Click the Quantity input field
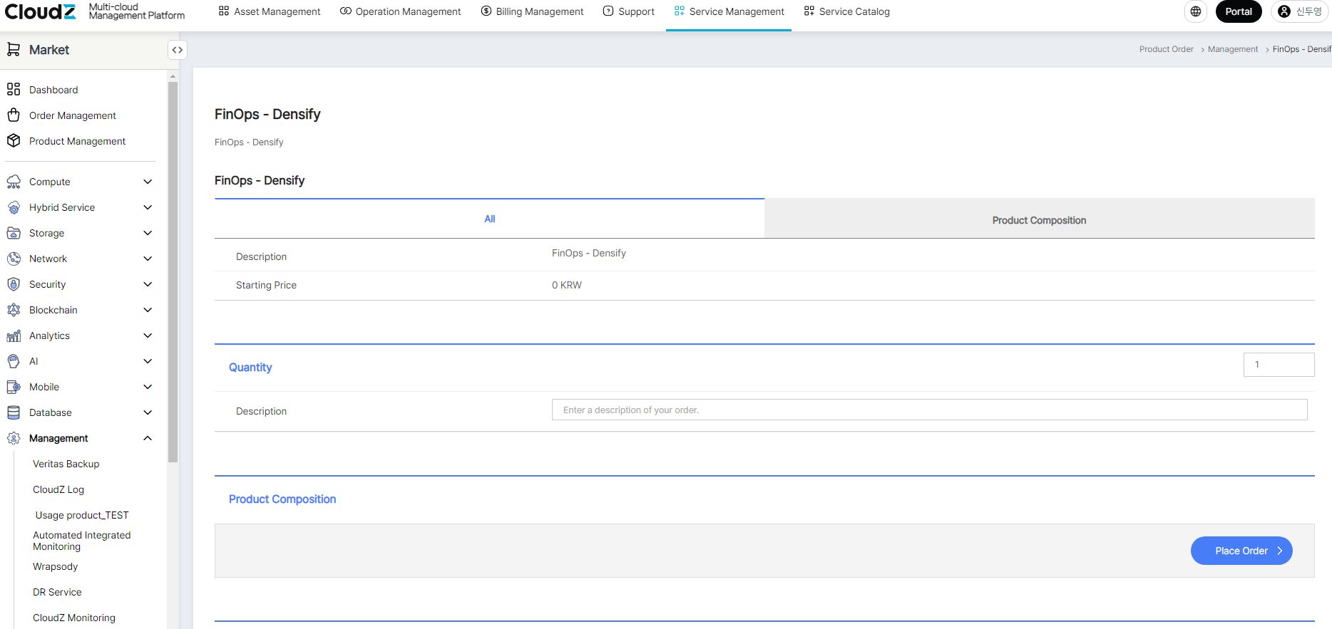 1279,365
